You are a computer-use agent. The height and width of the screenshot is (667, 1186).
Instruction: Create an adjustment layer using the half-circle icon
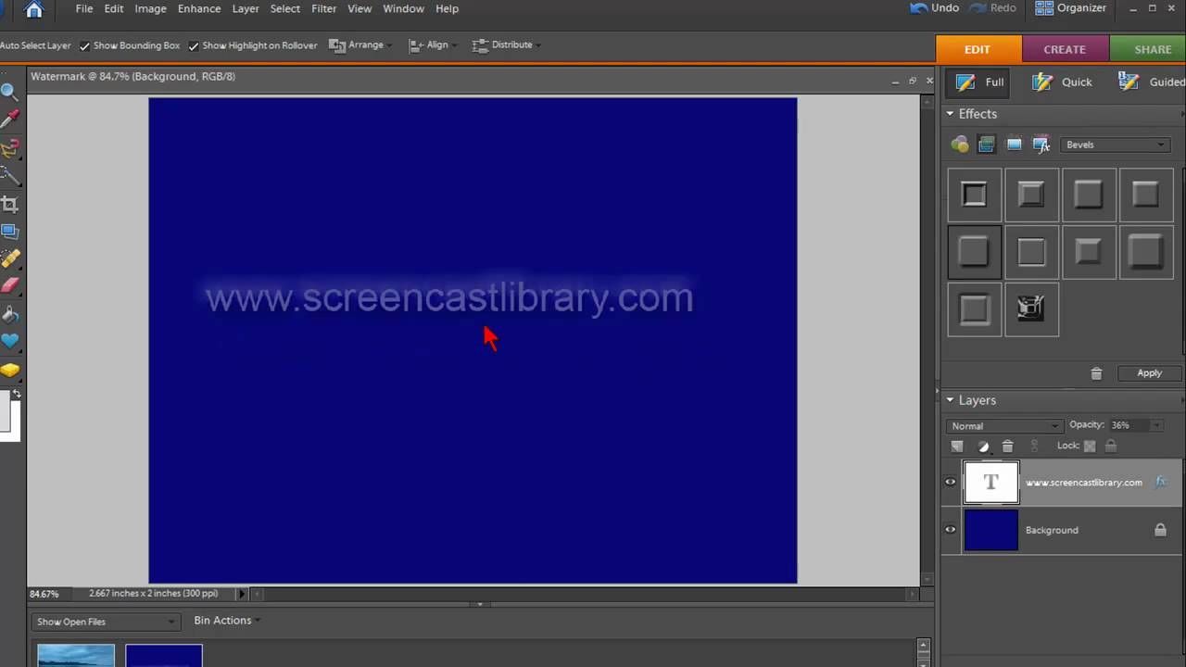(x=983, y=447)
